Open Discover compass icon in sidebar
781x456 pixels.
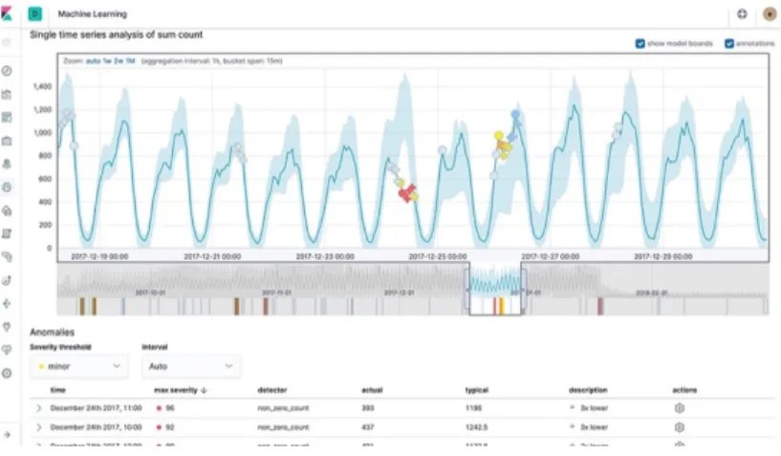(x=7, y=71)
